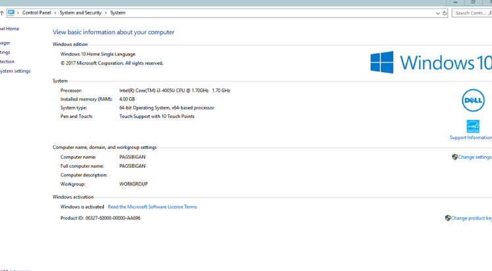The width and height of the screenshot is (492, 271).
Task: Click the processor value Intel Core i3-4005U
Action: 175,91
